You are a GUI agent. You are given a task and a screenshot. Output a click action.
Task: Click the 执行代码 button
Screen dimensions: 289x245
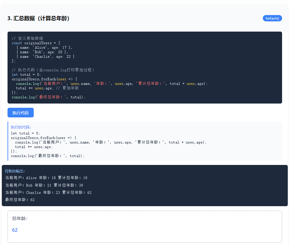point(20,113)
